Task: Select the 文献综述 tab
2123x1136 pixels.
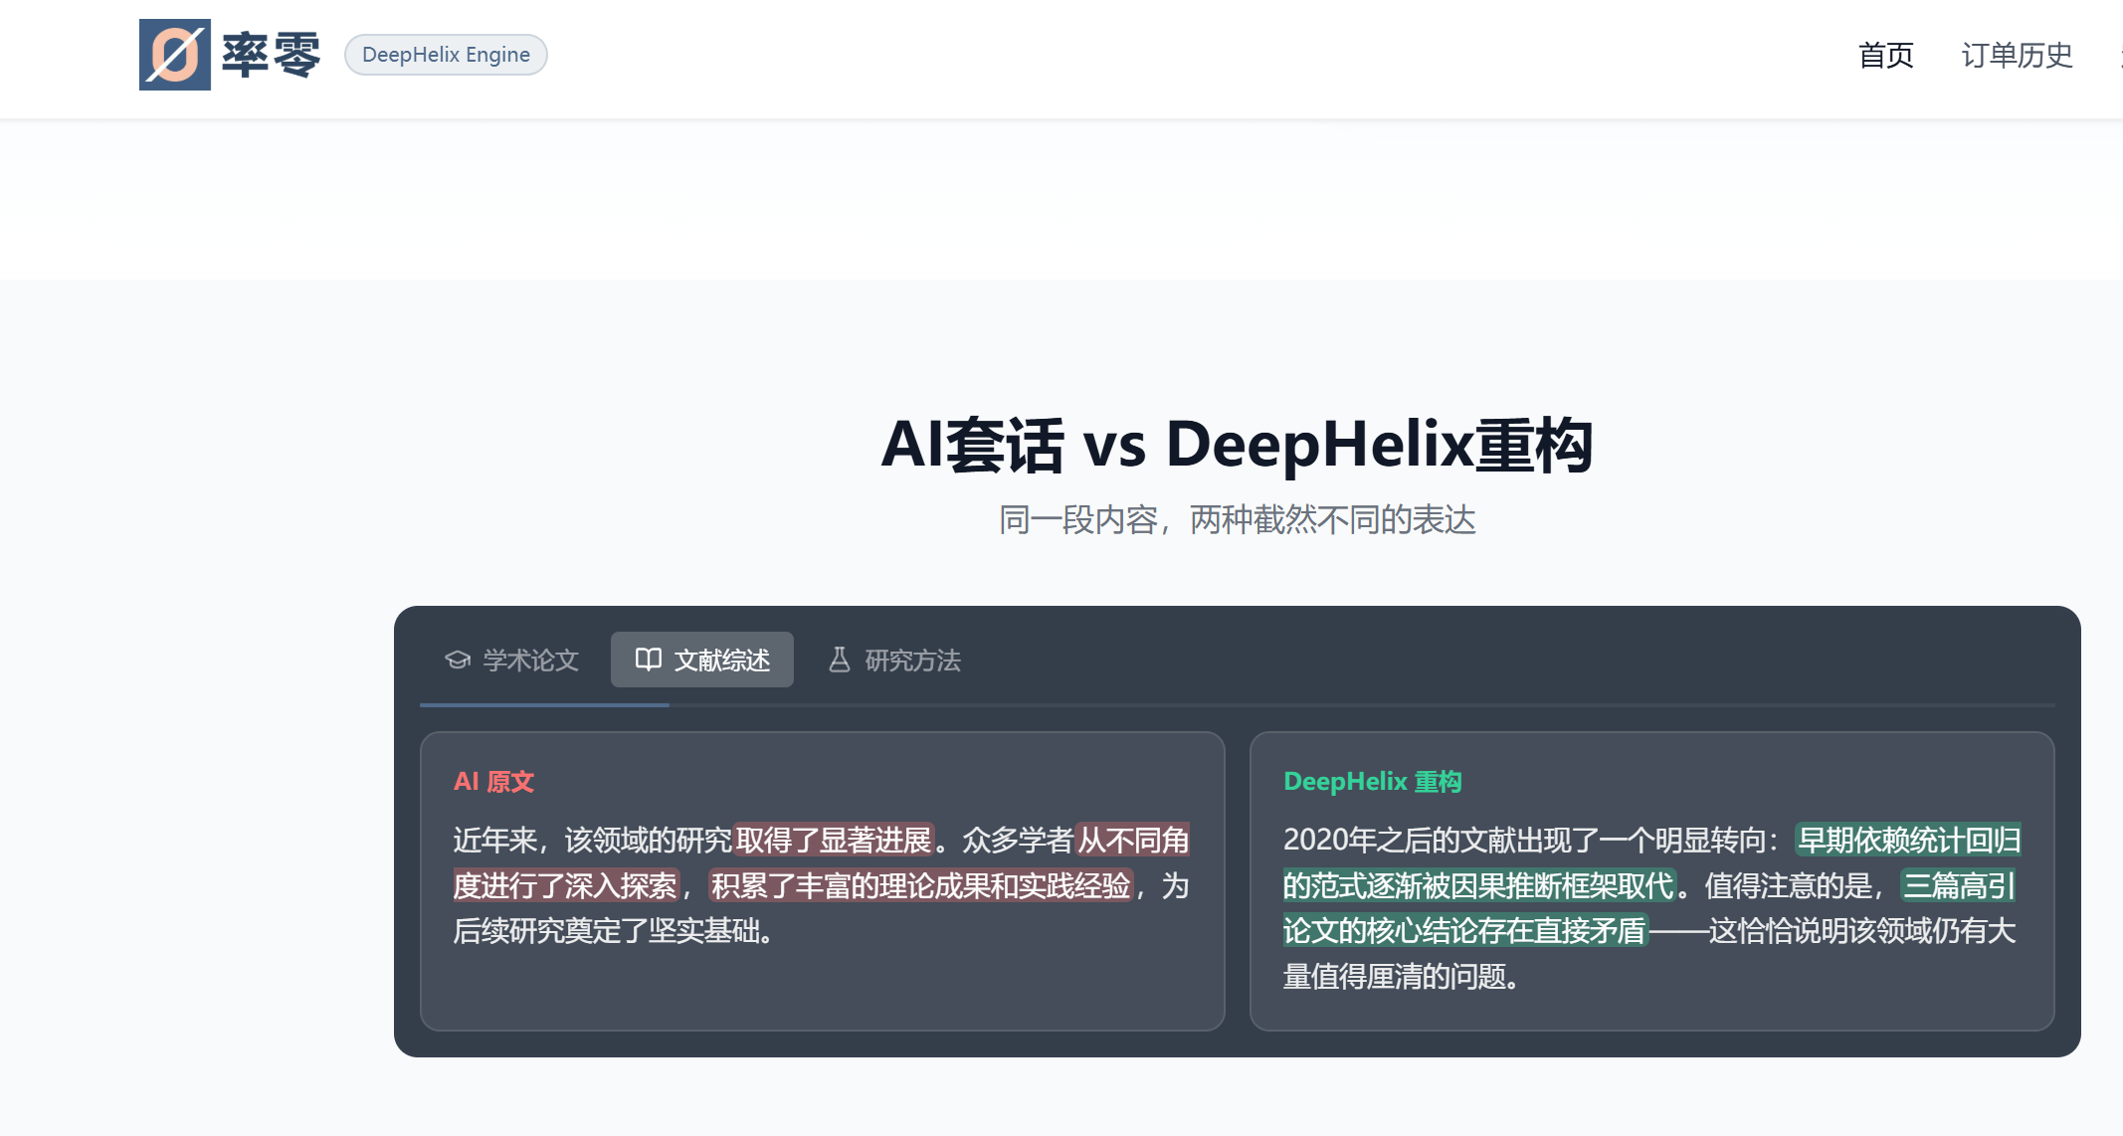Action: point(721,661)
